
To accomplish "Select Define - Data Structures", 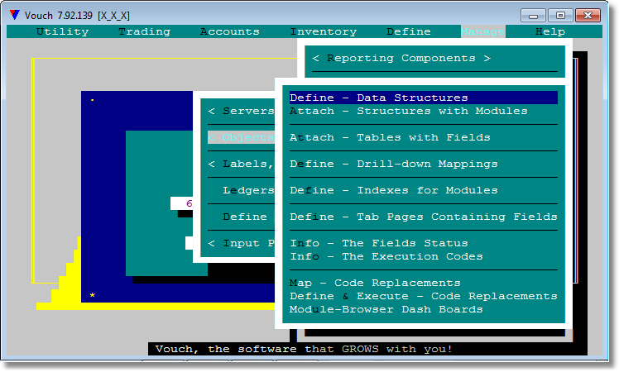I will coord(423,98).
